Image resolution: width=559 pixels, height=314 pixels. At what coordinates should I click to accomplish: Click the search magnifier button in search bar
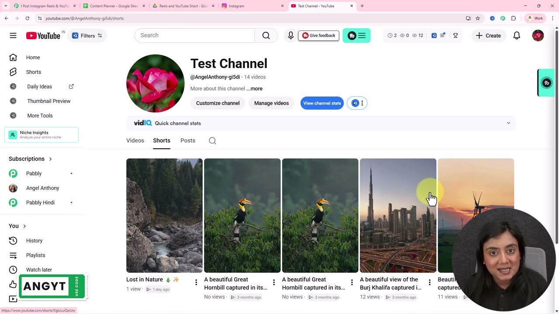(266, 35)
